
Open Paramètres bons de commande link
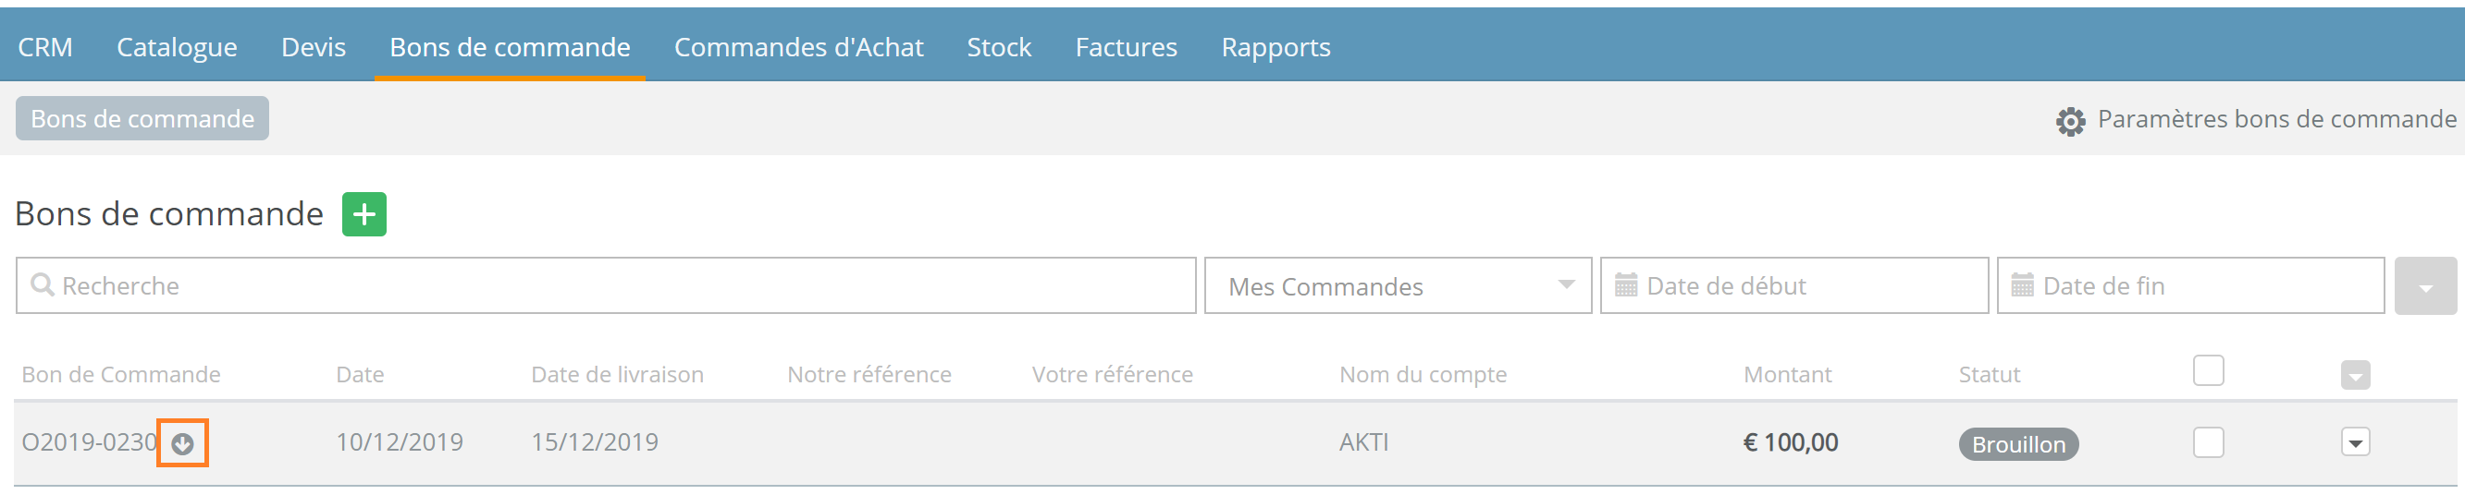tap(2276, 119)
